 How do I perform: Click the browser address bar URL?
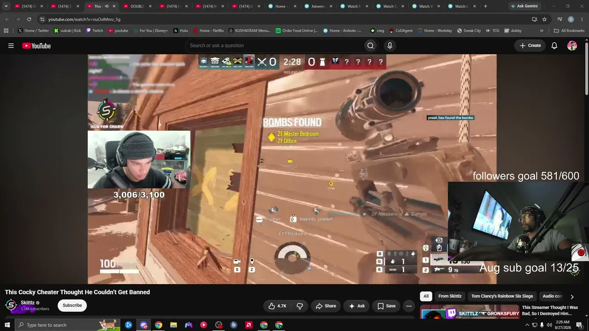(84, 19)
